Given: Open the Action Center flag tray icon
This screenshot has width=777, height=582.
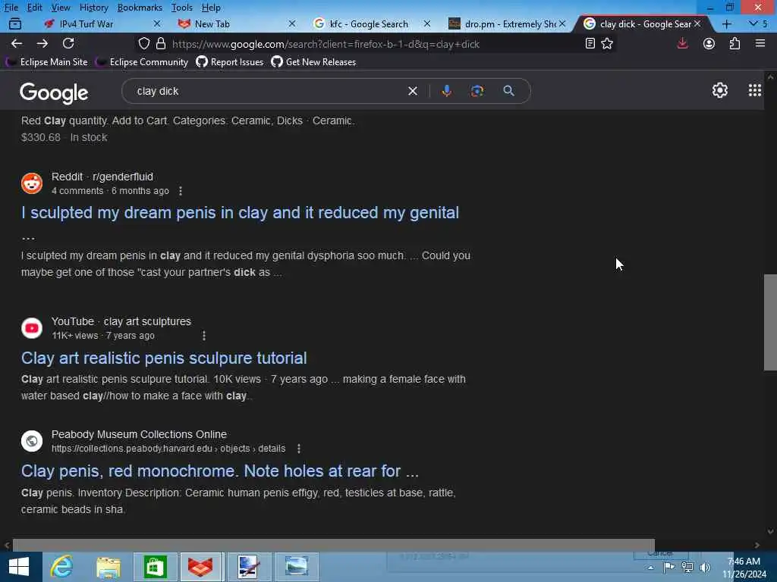Looking at the screenshot, I should tap(669, 567).
